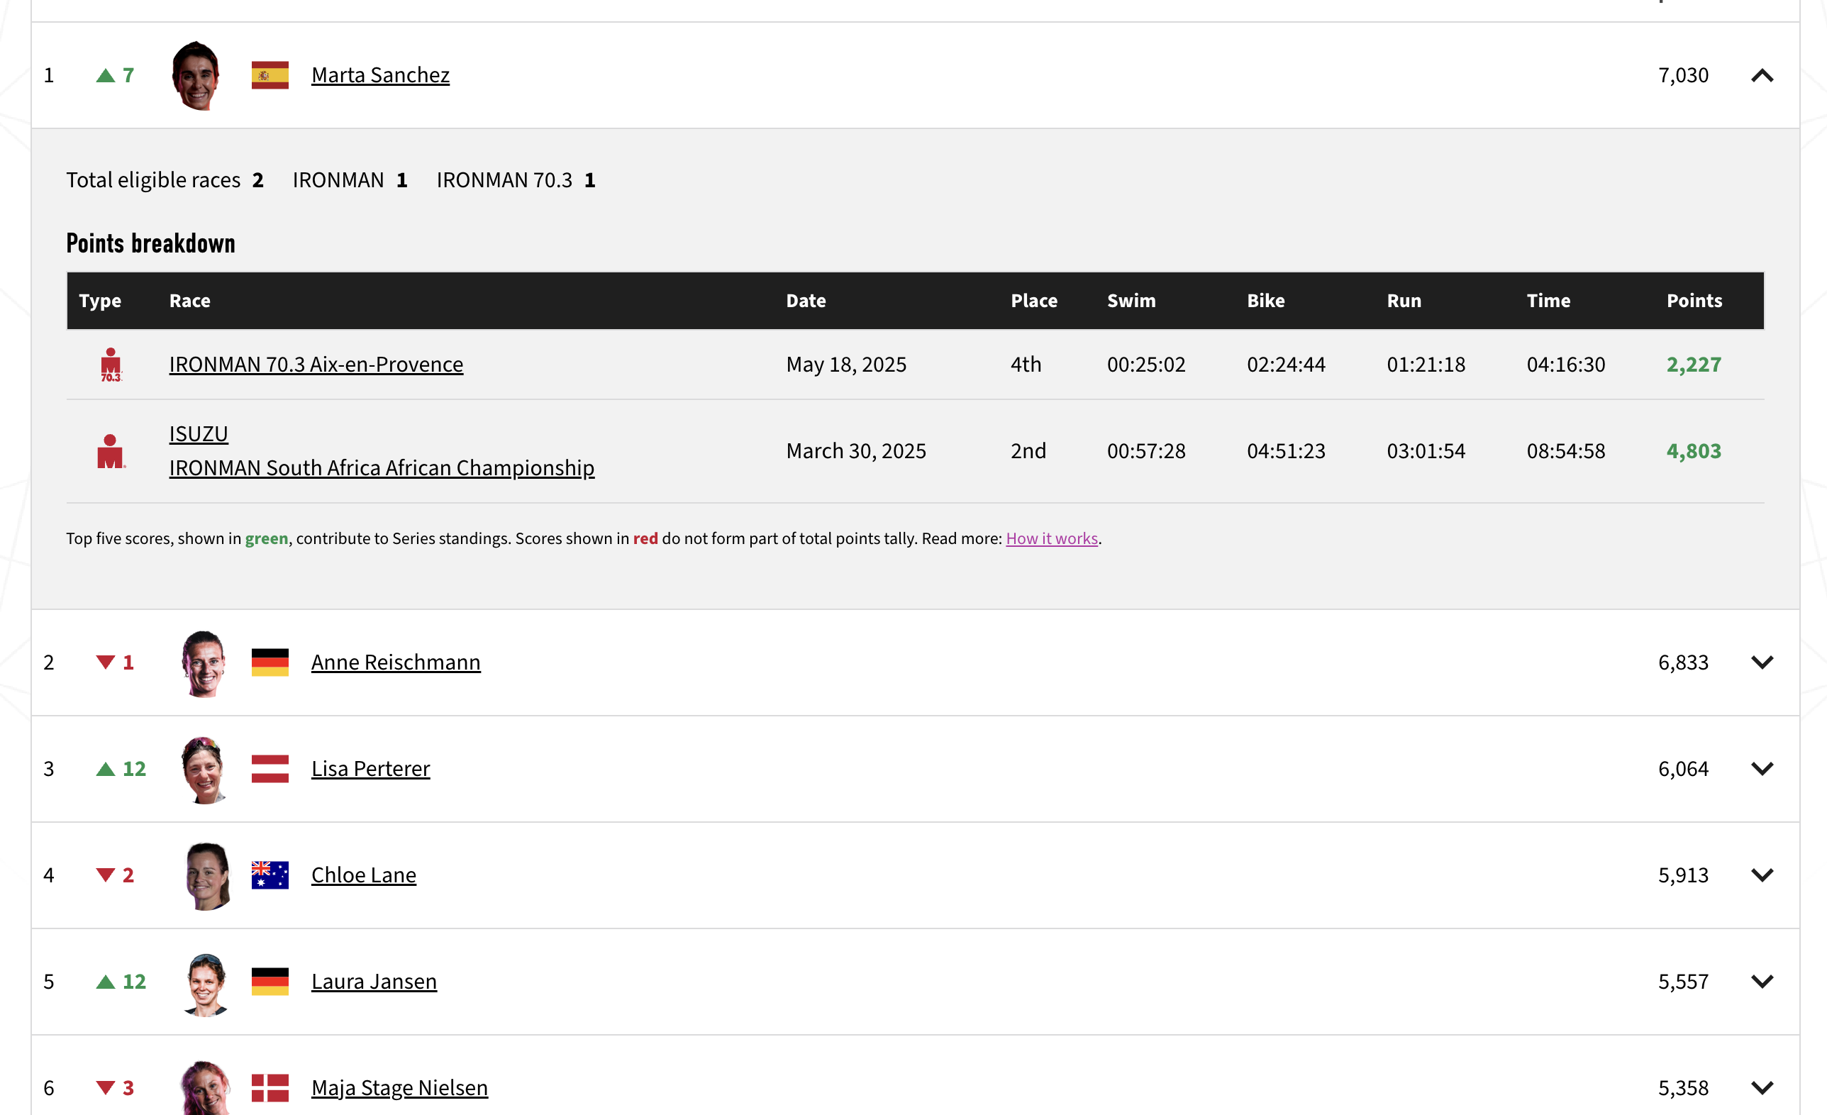Open Marta Sanchez athlete profile link
Image resolution: width=1827 pixels, height=1115 pixels.
(x=380, y=76)
